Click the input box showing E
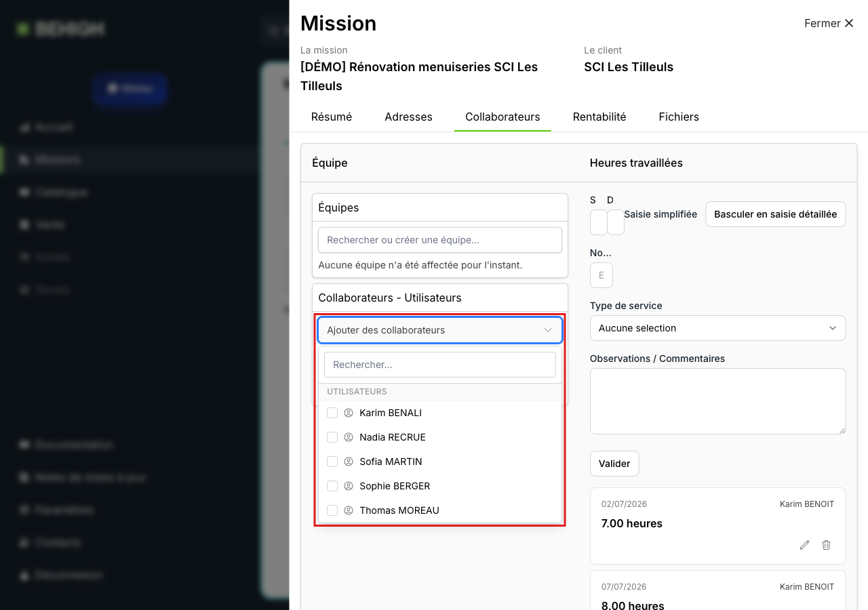This screenshot has width=868, height=610. click(601, 275)
